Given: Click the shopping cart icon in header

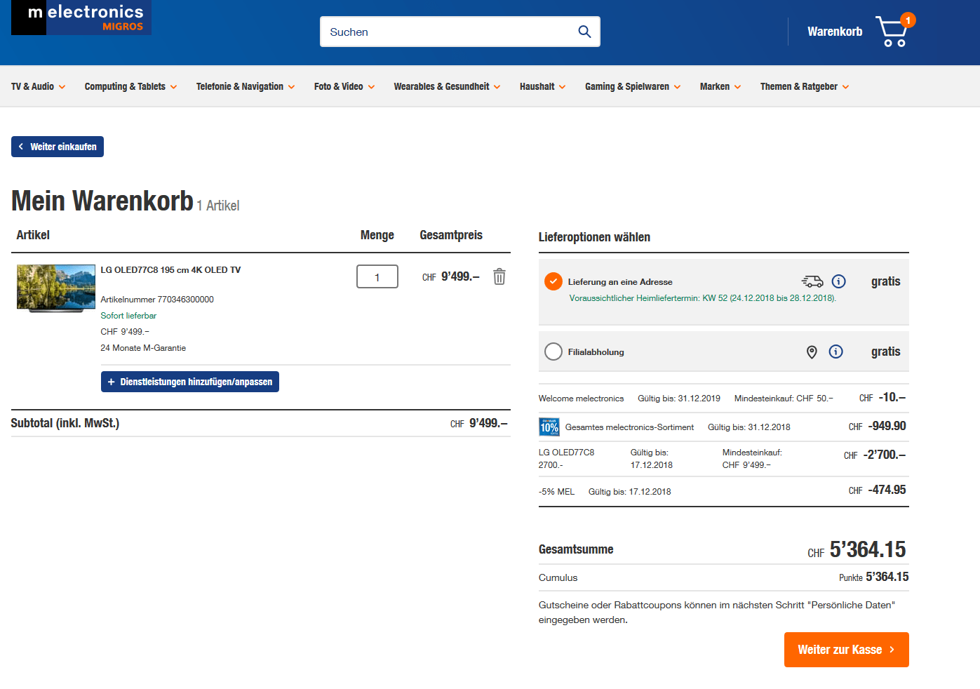Looking at the screenshot, I should tap(892, 32).
